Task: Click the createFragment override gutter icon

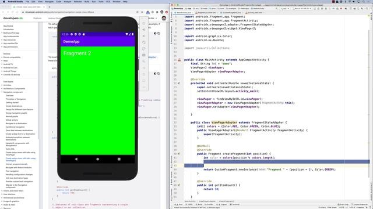Action: (x=179, y=154)
